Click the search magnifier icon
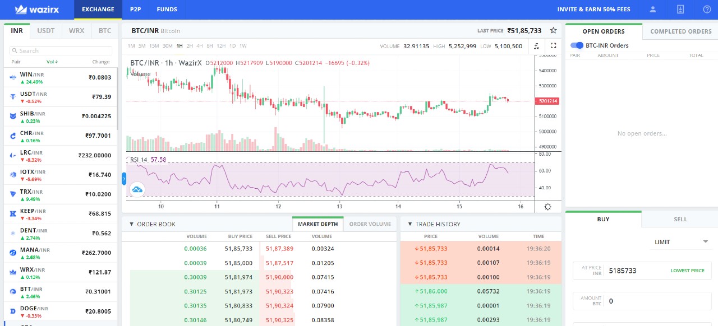The image size is (718, 326). point(15,51)
